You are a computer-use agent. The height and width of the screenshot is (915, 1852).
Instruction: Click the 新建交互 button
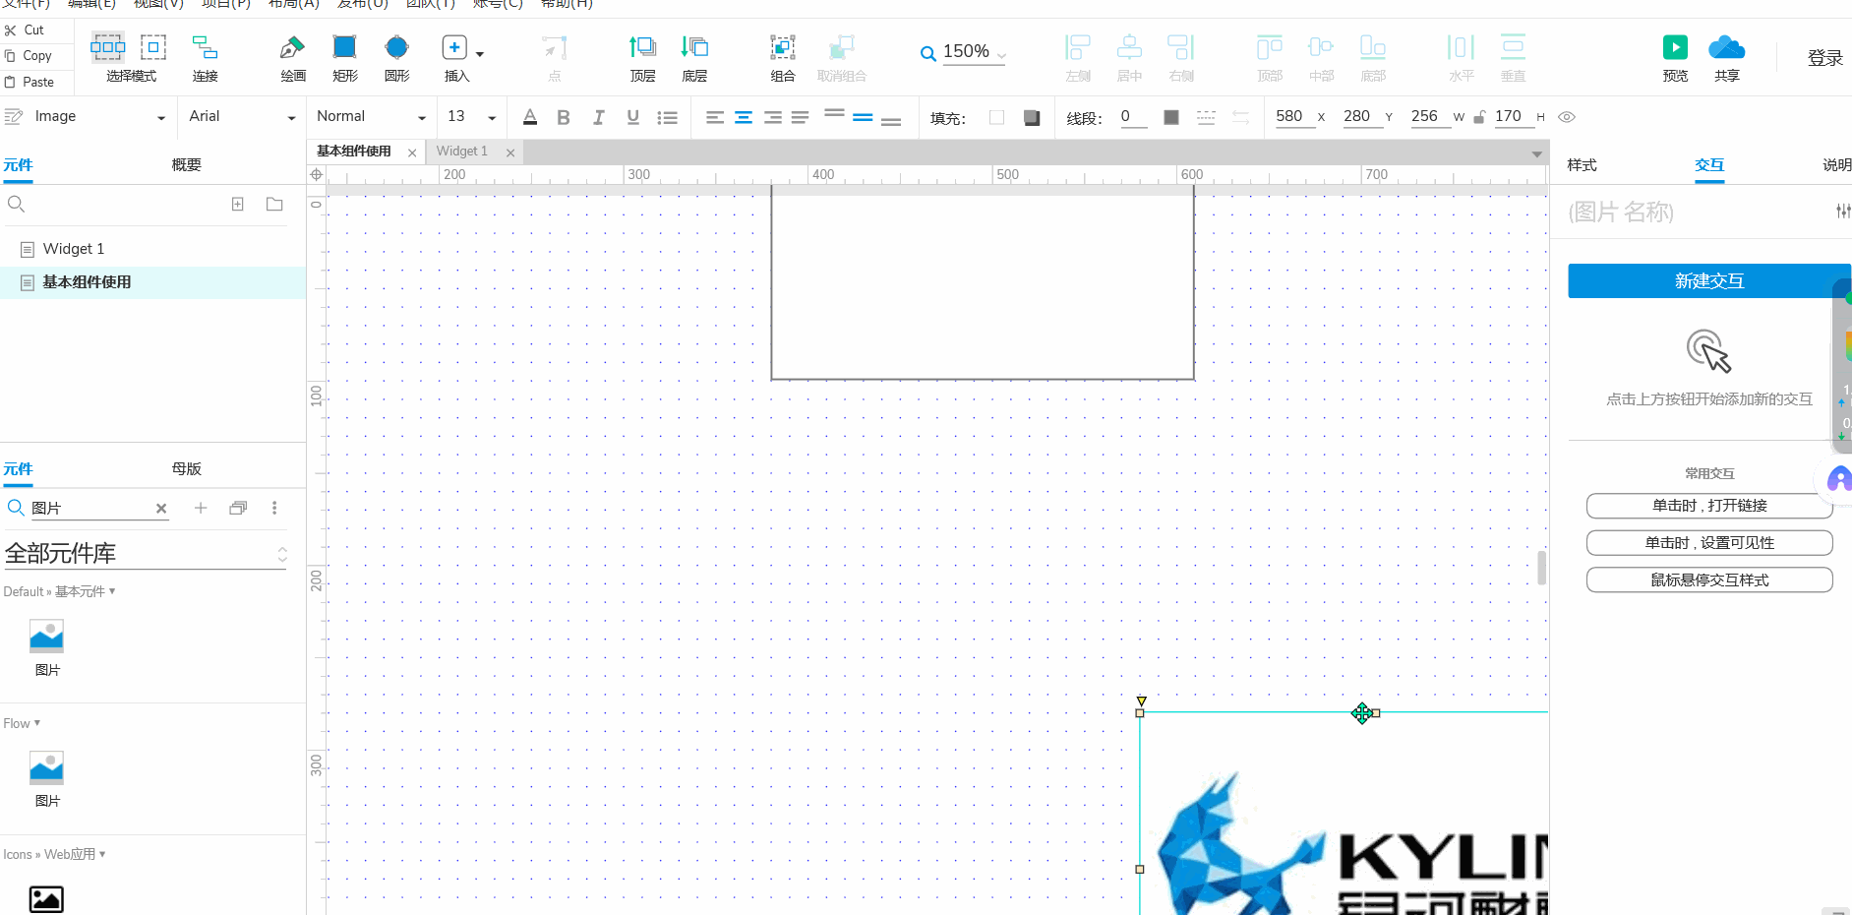pos(1709,281)
